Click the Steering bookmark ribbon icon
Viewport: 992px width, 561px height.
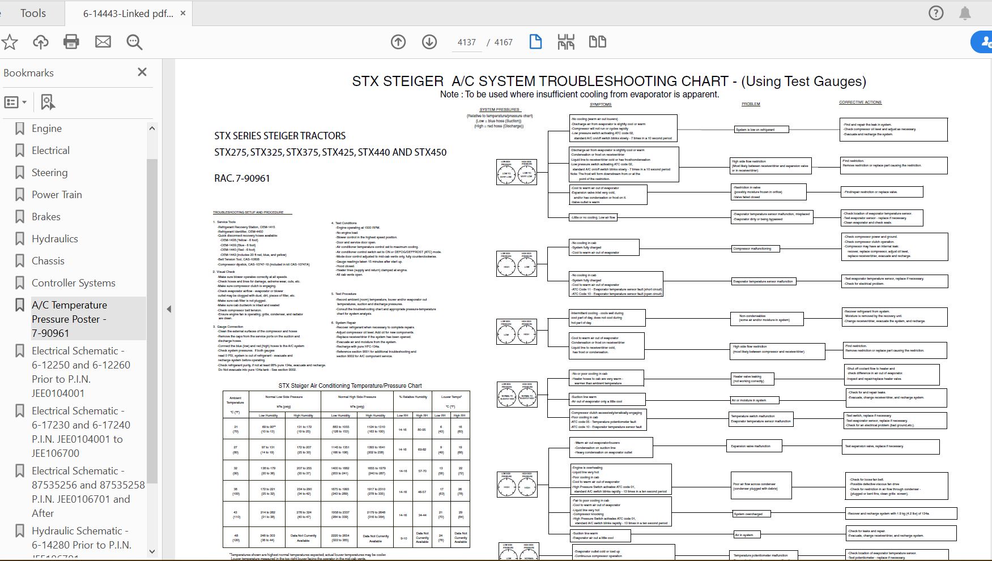pos(20,173)
